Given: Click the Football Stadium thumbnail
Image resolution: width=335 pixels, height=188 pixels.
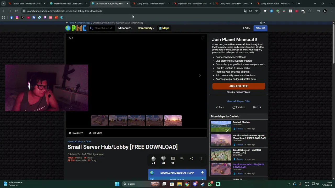Looking at the screenshot, I should coord(221,126).
